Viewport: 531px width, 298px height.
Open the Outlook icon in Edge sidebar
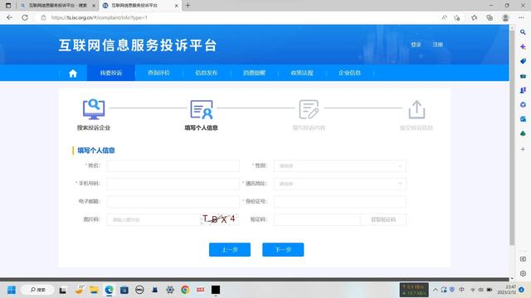pos(523,119)
